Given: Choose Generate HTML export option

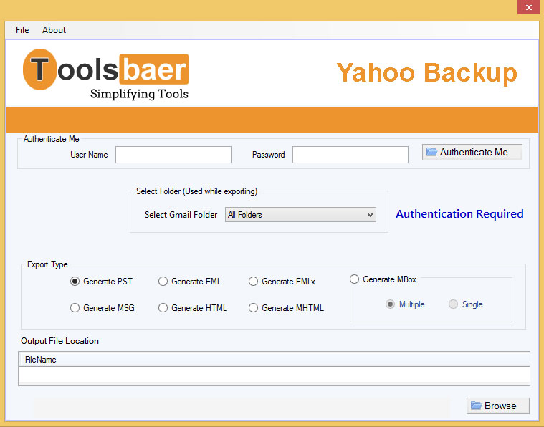Looking at the screenshot, I should (x=163, y=307).
